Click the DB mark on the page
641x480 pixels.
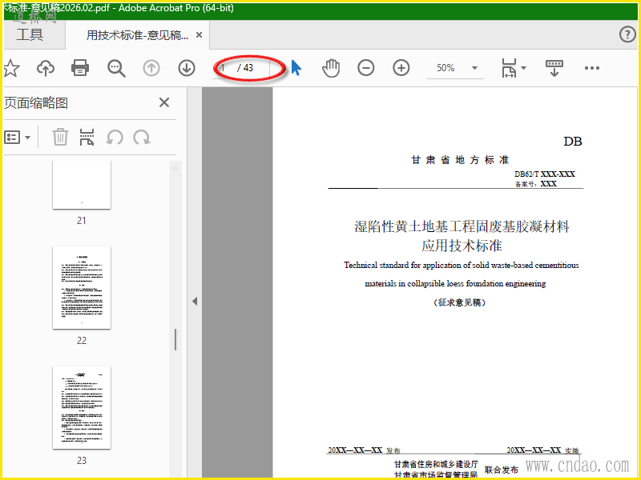(x=573, y=142)
